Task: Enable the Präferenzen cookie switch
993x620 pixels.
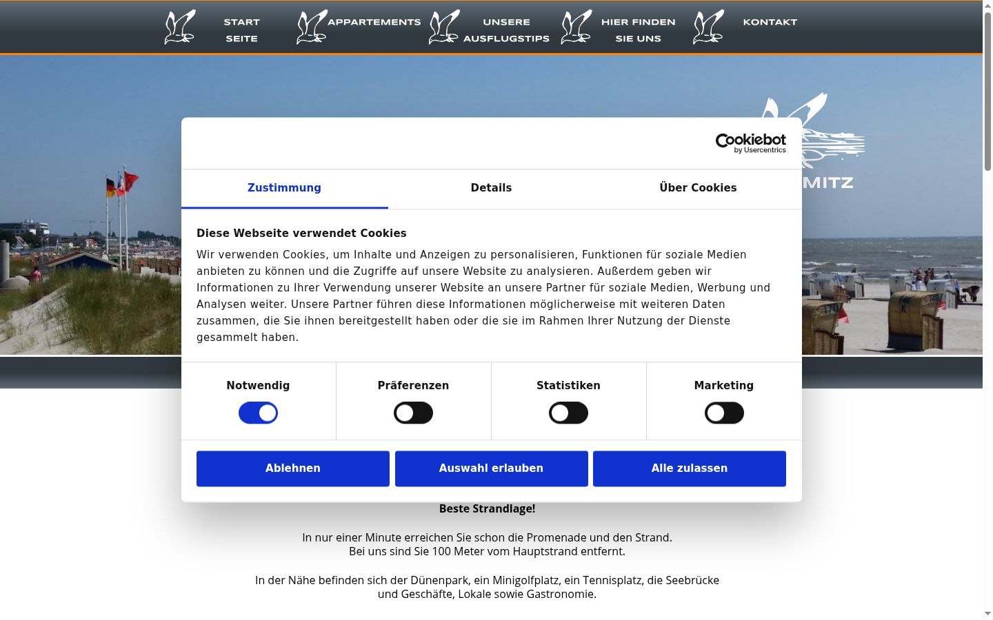Action: [x=413, y=413]
